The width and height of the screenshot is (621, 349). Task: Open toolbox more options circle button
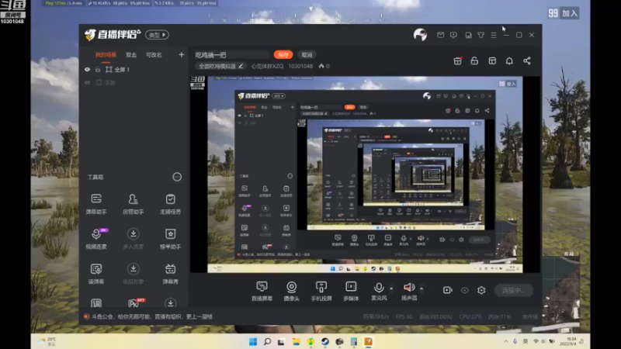point(177,177)
